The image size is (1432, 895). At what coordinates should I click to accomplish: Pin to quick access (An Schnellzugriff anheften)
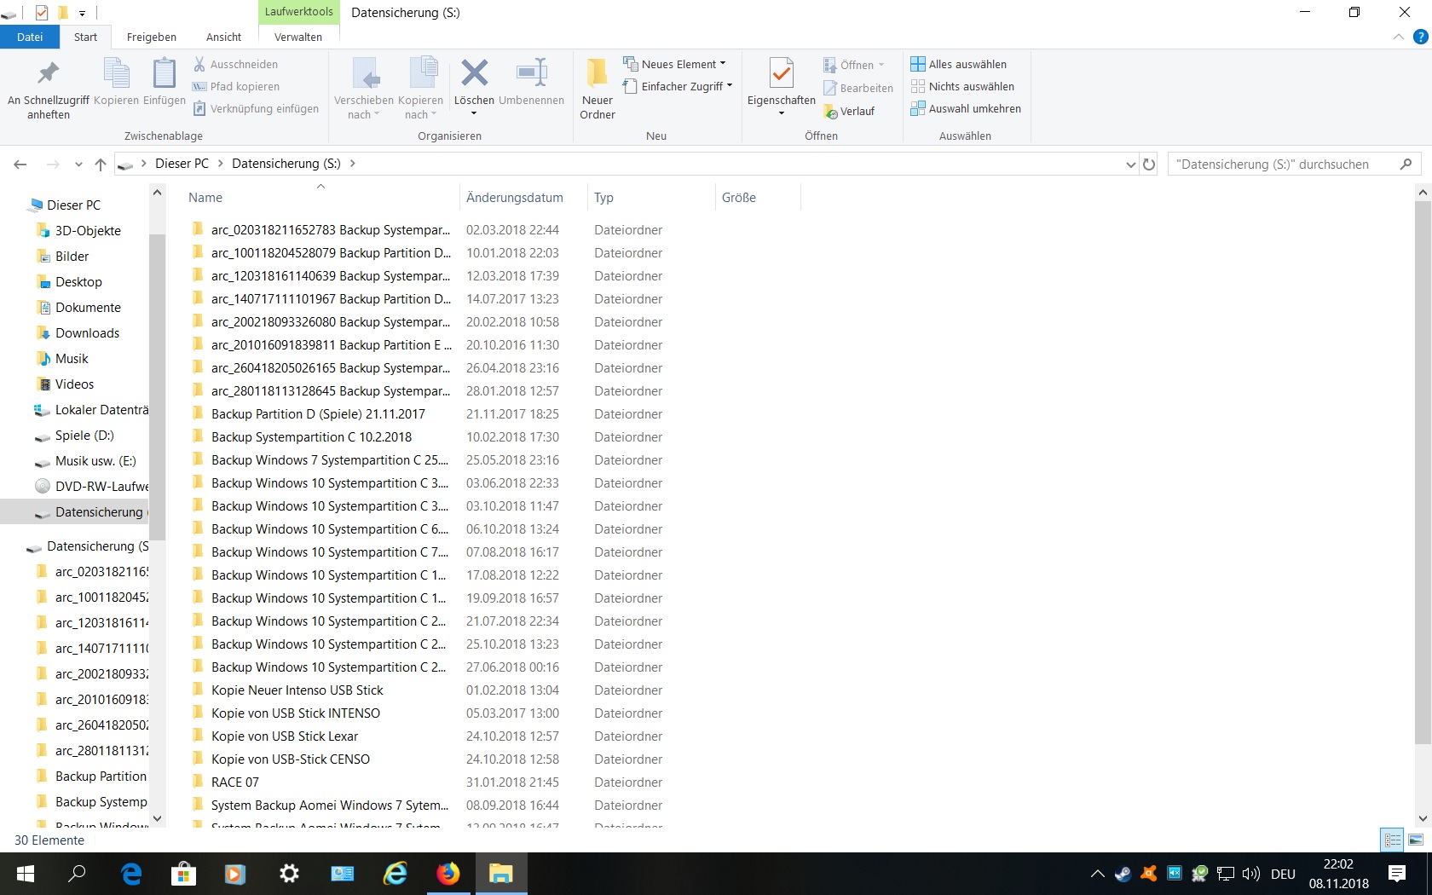tap(49, 89)
